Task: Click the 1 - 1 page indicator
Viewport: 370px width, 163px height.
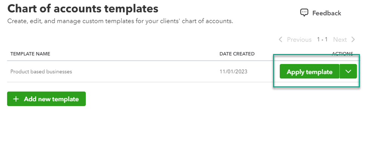Action: tap(322, 40)
